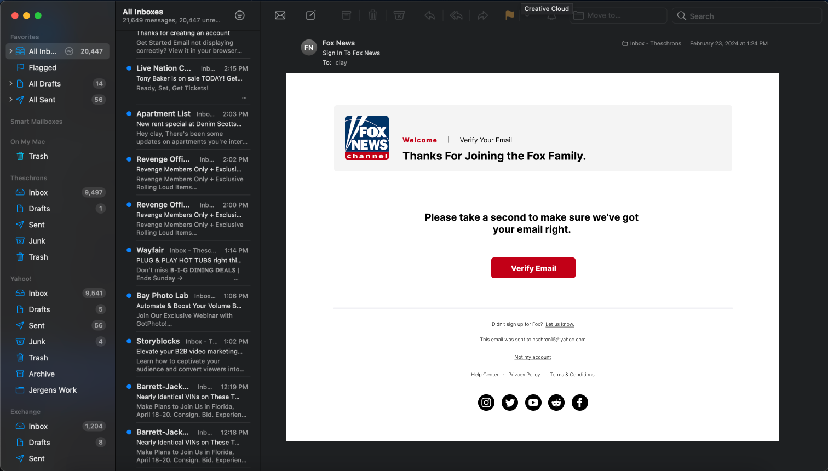This screenshot has height=471, width=828.
Task: Open Fox News Twitter icon
Action: [510, 403]
